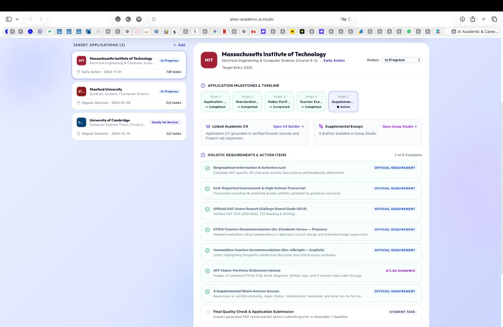The width and height of the screenshot is (503, 327).
Task: Check Final Quality Check & Application Submission
Action: pos(207,312)
